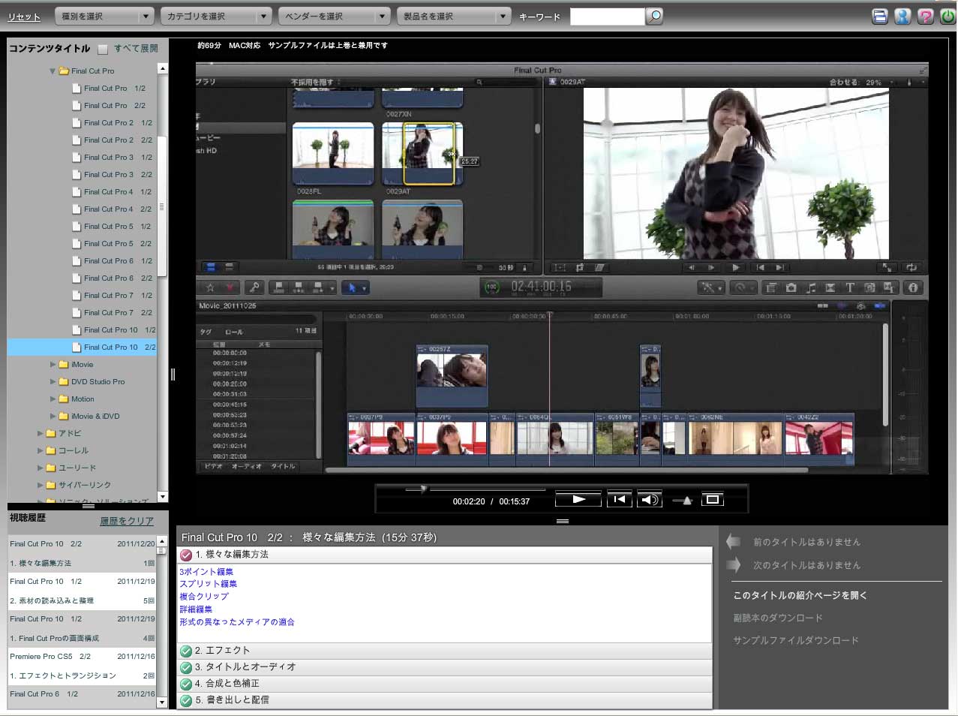Open the 種別を選択 dropdown

(x=104, y=16)
